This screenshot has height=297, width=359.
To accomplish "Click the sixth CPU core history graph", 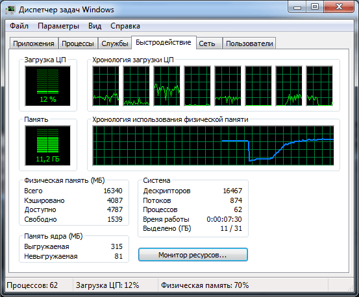I will 258,86.
